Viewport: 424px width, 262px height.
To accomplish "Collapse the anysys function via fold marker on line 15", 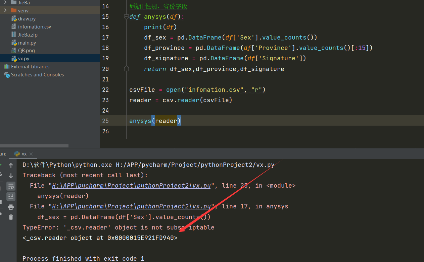I will (x=126, y=17).
